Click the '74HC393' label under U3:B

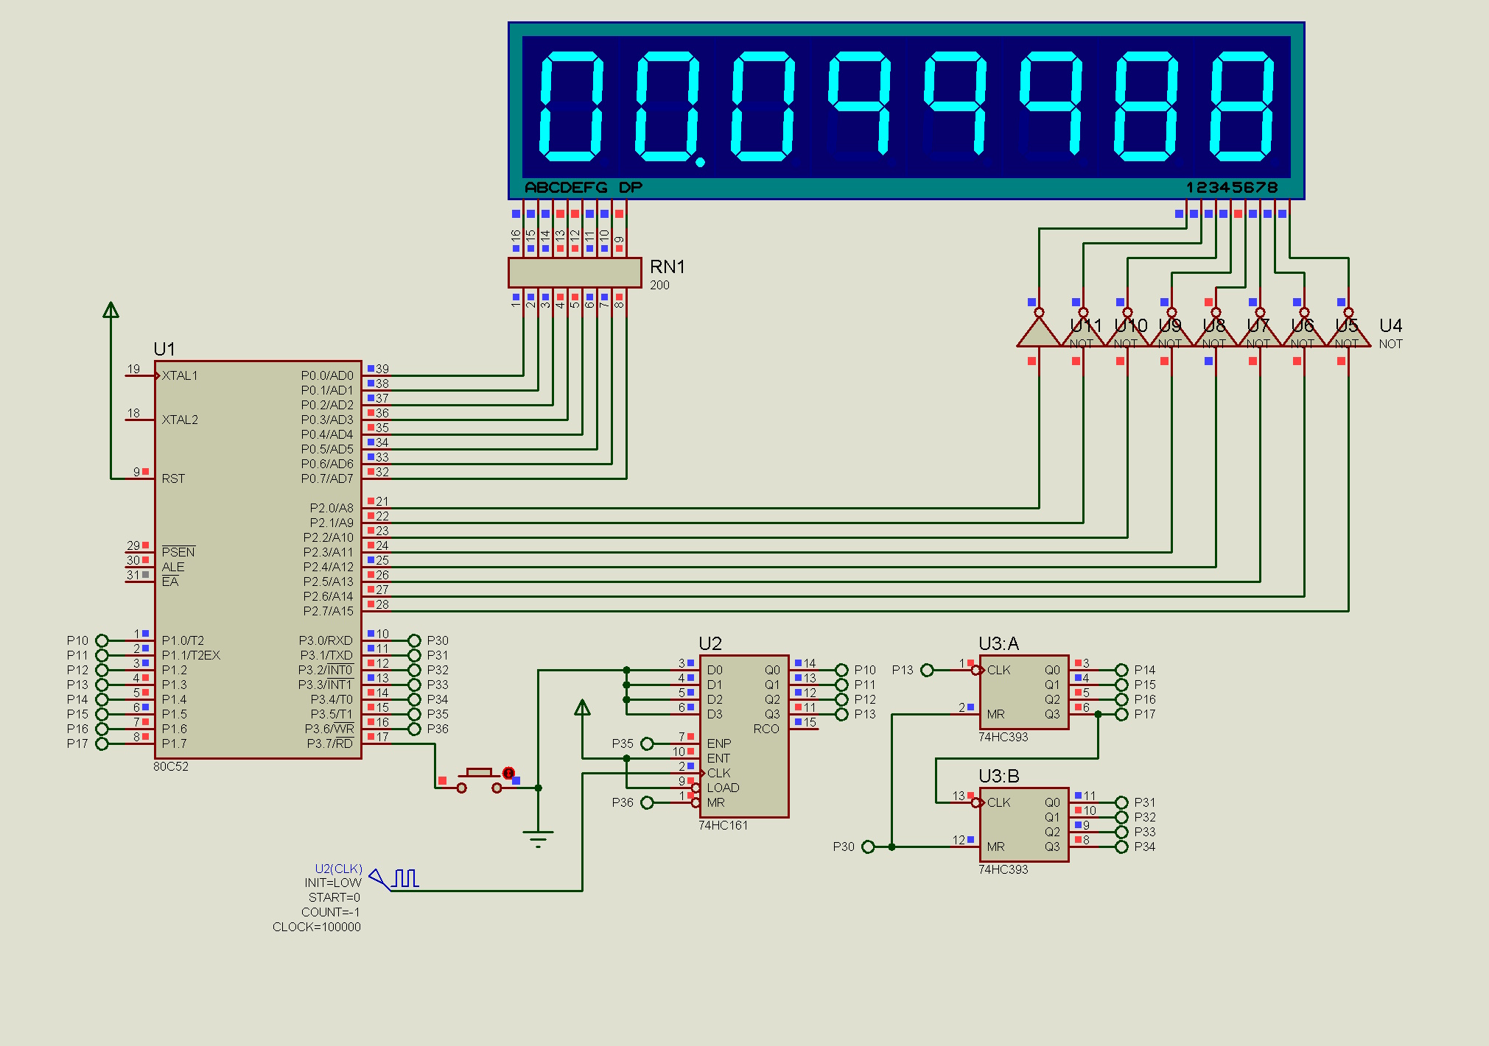1003,869
